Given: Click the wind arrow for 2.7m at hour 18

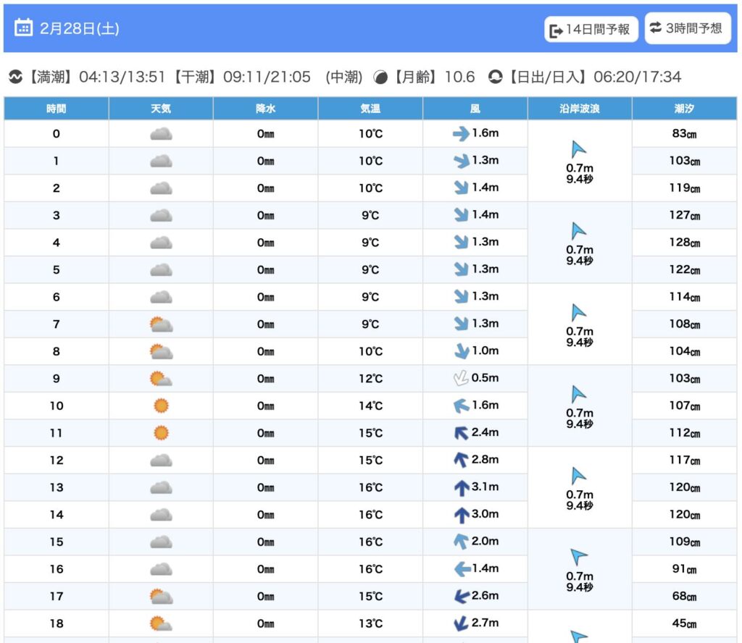Looking at the screenshot, I should click(x=460, y=623).
